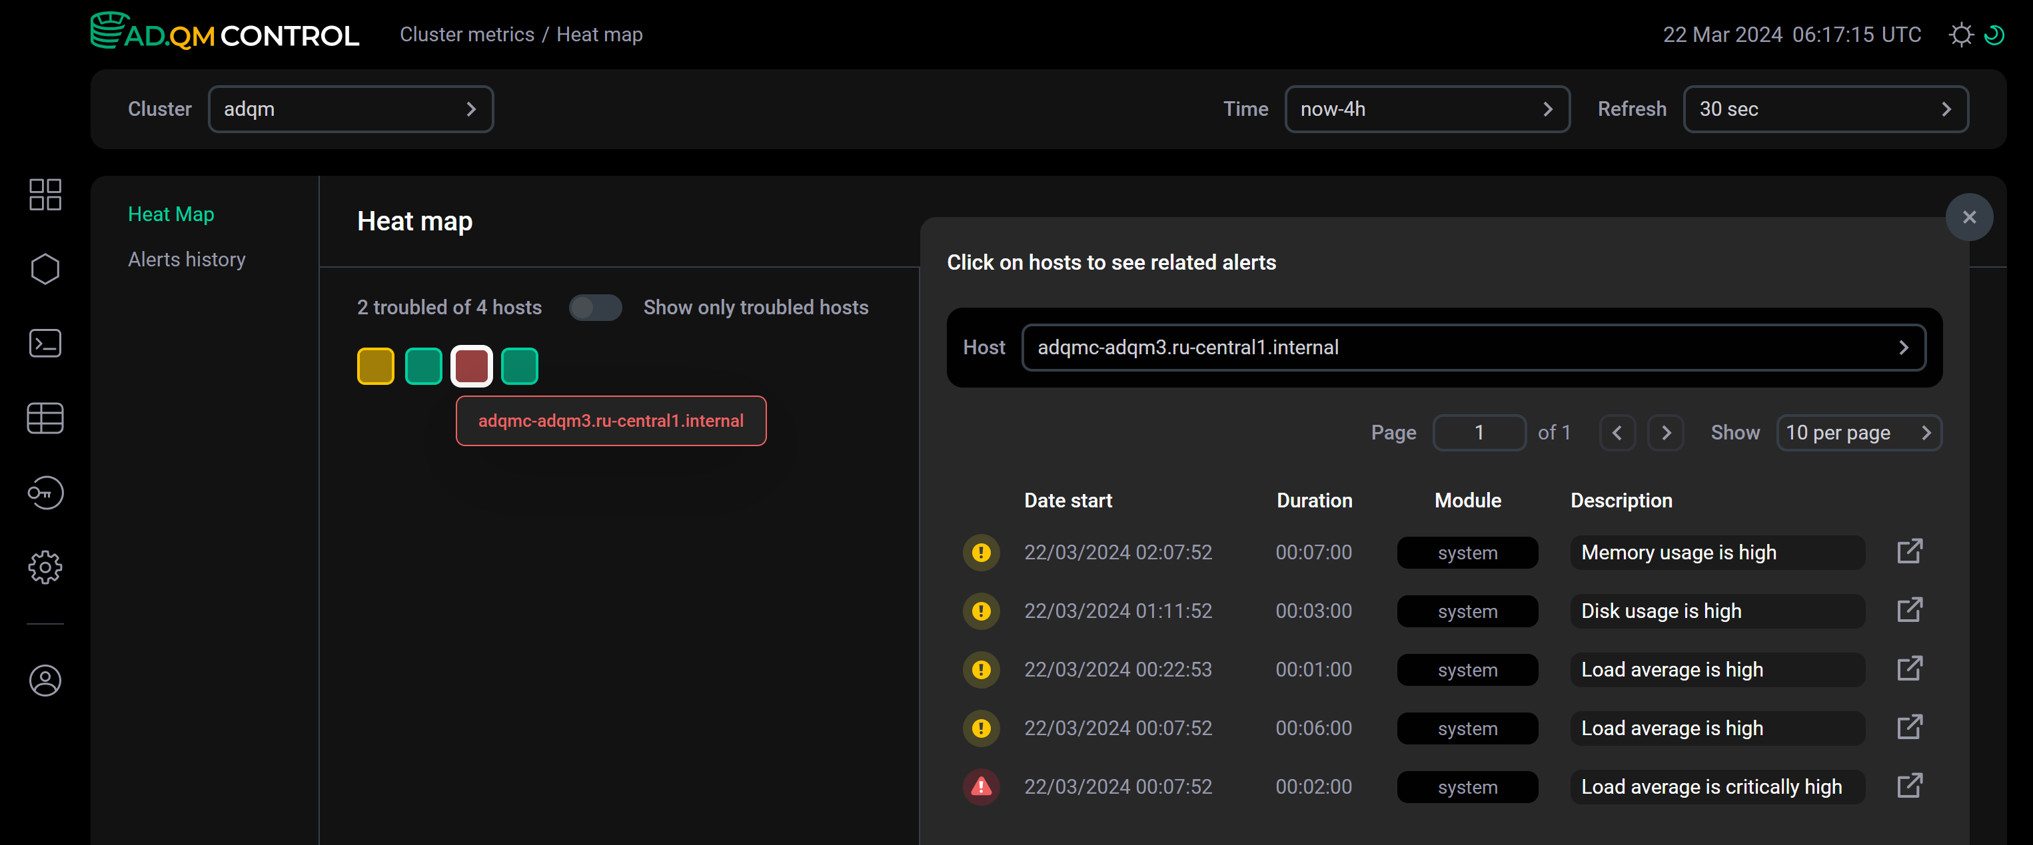Select the key access icon in sidebar
Screen dimensions: 2033x845
tap(45, 493)
